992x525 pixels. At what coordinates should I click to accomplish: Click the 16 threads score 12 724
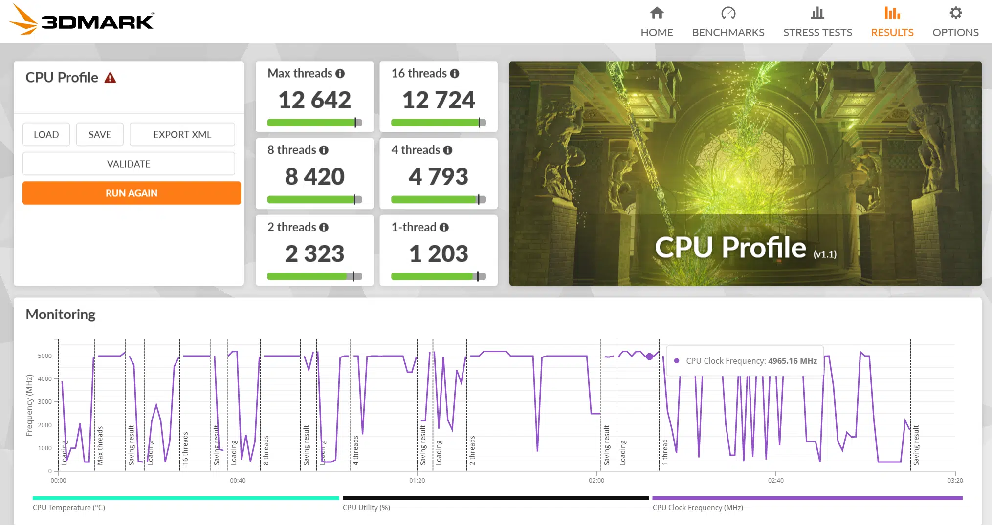pyautogui.click(x=439, y=100)
